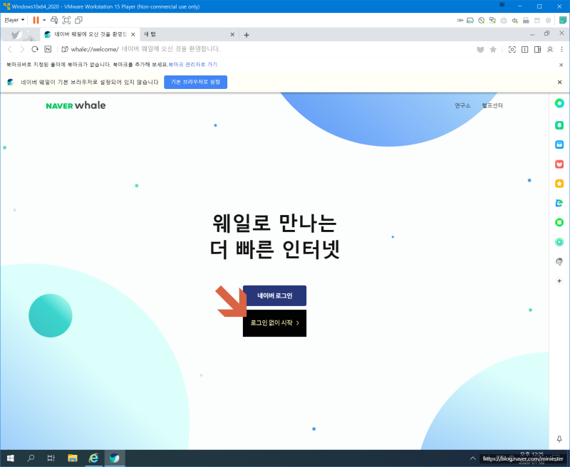Image resolution: width=570 pixels, height=467 pixels.
Task: Open the sidebar yellow star bookmarks icon
Action: coord(559,184)
